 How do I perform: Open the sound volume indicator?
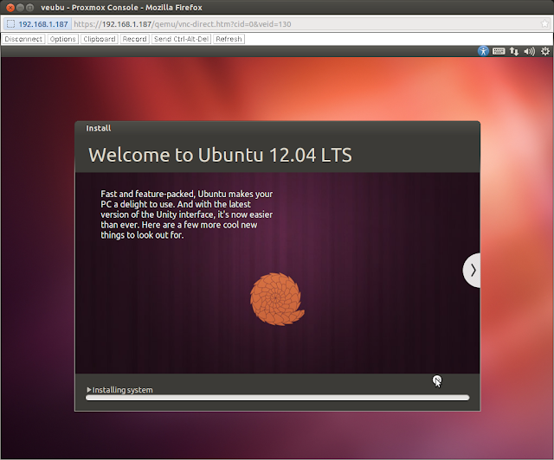tap(529, 52)
